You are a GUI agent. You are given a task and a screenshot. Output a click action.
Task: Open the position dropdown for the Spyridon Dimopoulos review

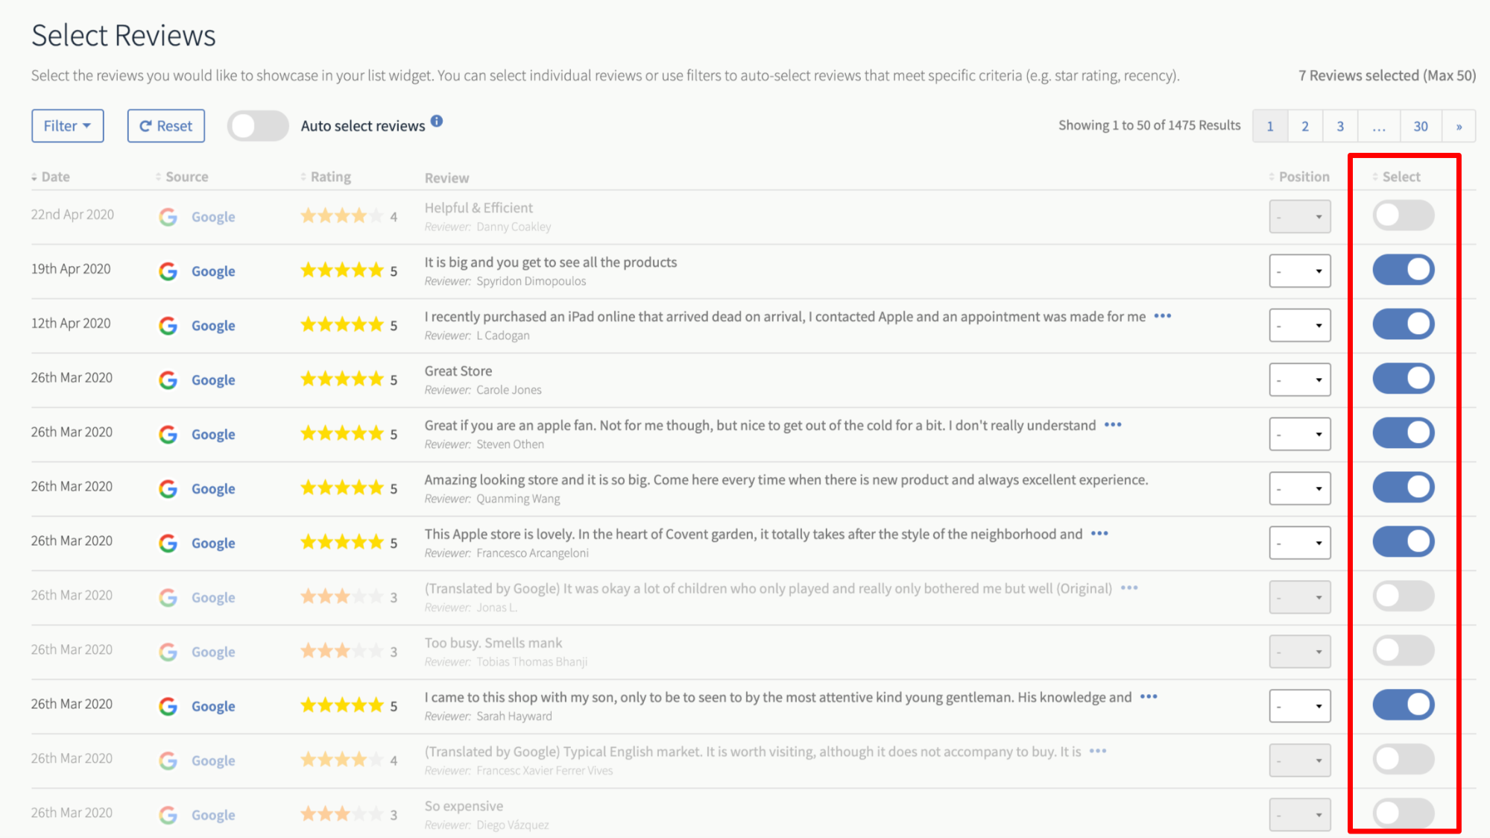tap(1300, 271)
